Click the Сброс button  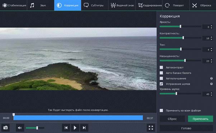pyautogui.click(x=172, y=119)
